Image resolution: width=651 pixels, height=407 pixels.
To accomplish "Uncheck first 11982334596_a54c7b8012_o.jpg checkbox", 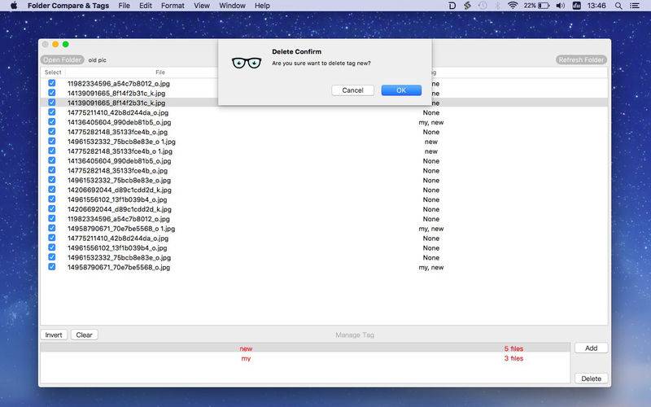I will coord(52,83).
